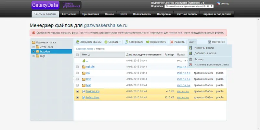Click the logout icon at top right
The height and width of the screenshot is (130, 260).
(x=218, y=3)
